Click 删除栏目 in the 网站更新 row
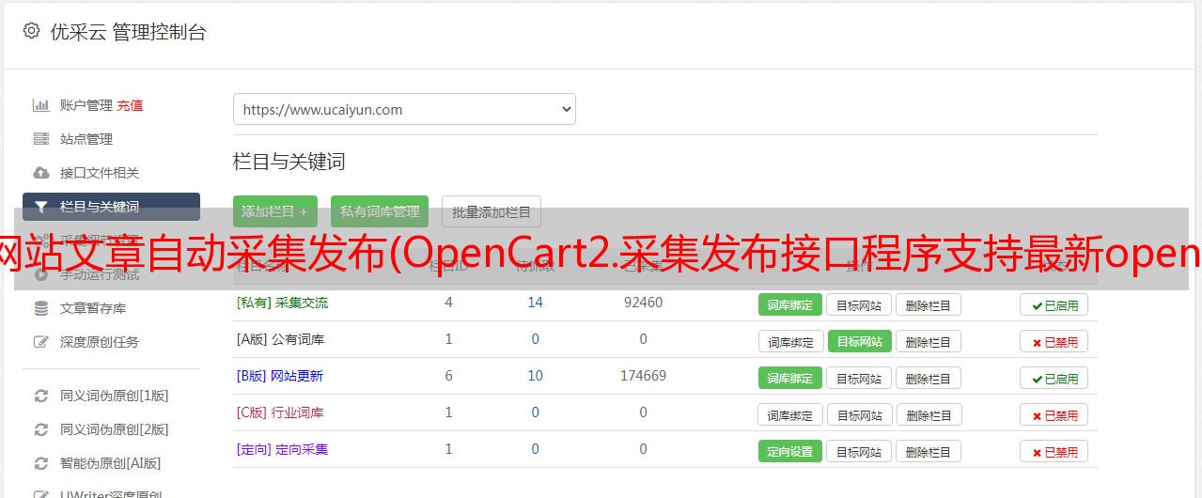This screenshot has height=498, width=1202. pos(929,378)
